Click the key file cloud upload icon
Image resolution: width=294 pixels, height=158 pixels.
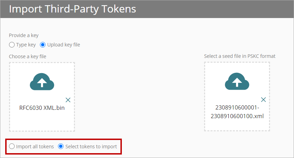[42, 82]
